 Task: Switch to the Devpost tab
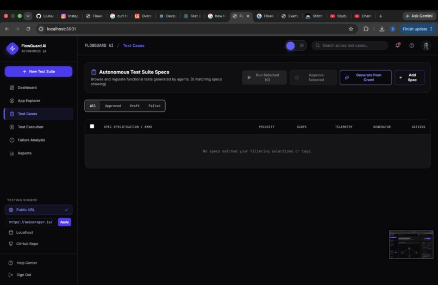168,16
